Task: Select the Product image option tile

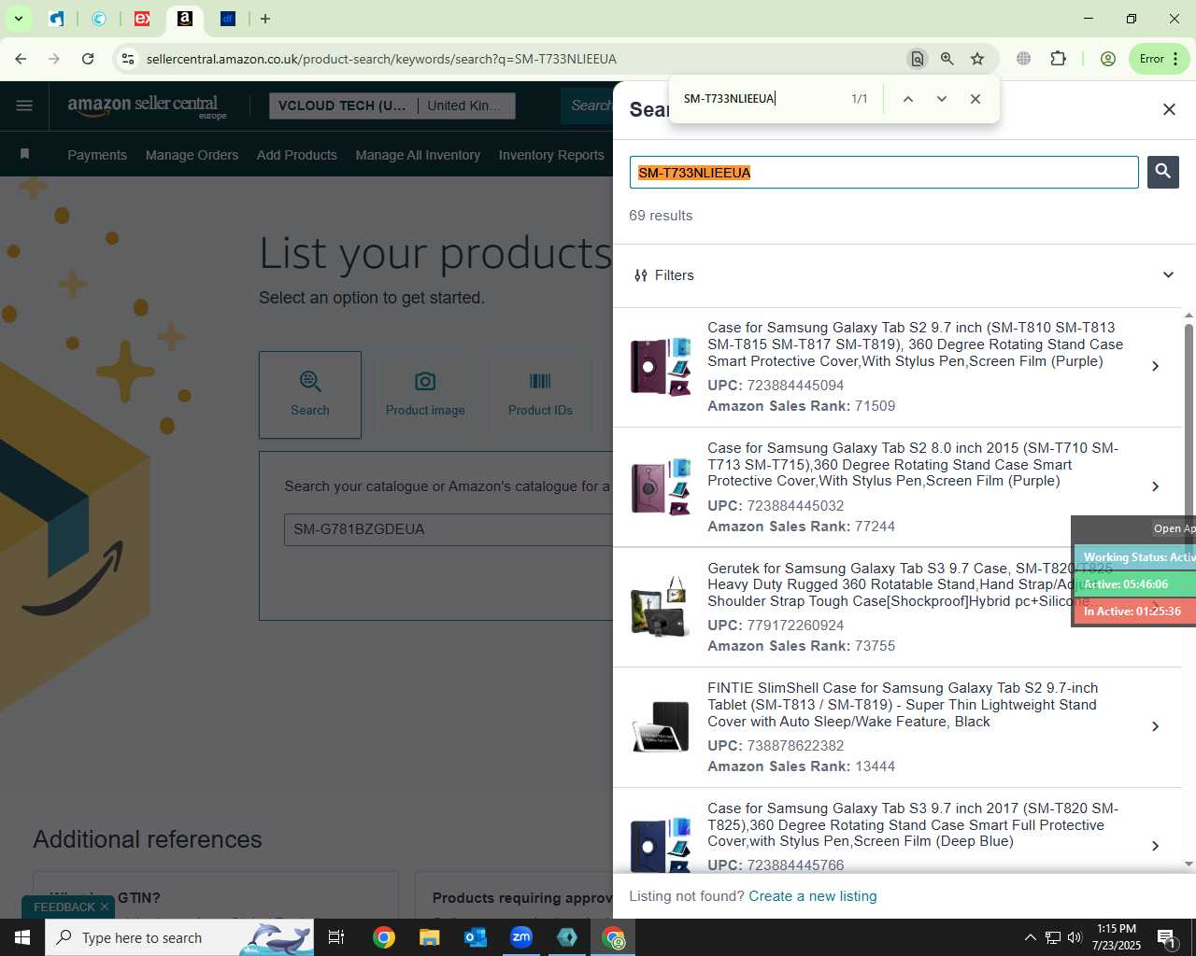Action: coord(425,395)
